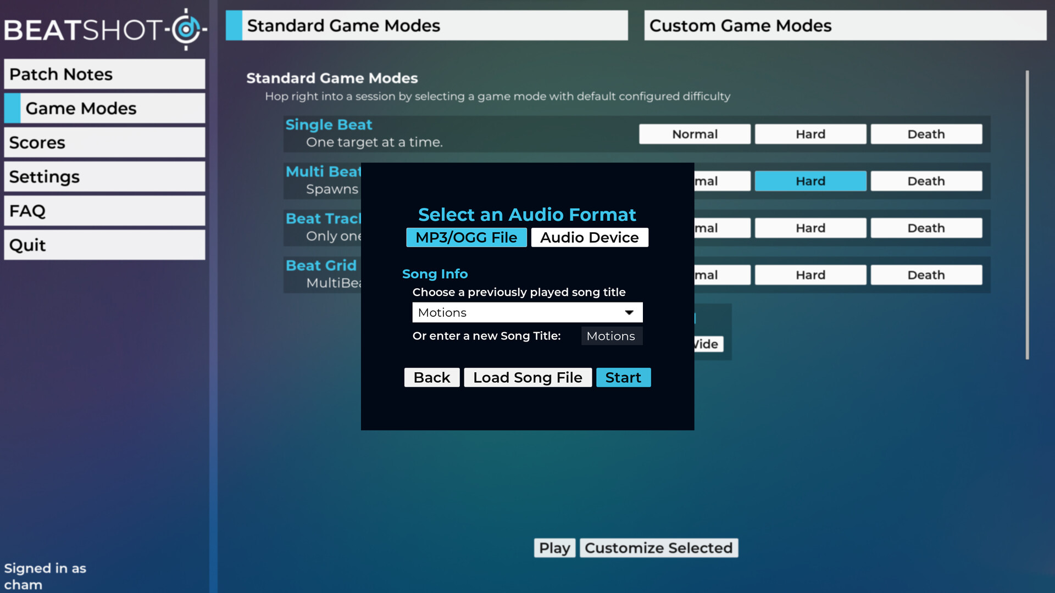Click the Beat Track Hard difficulty button
This screenshot has height=593, width=1055.
pyautogui.click(x=810, y=228)
